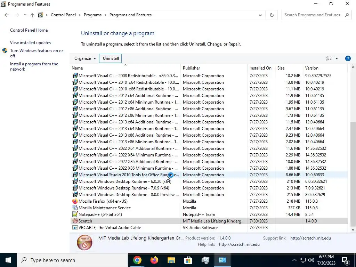
Task: Click the 14.4 MB size cell
Action: 293,214
